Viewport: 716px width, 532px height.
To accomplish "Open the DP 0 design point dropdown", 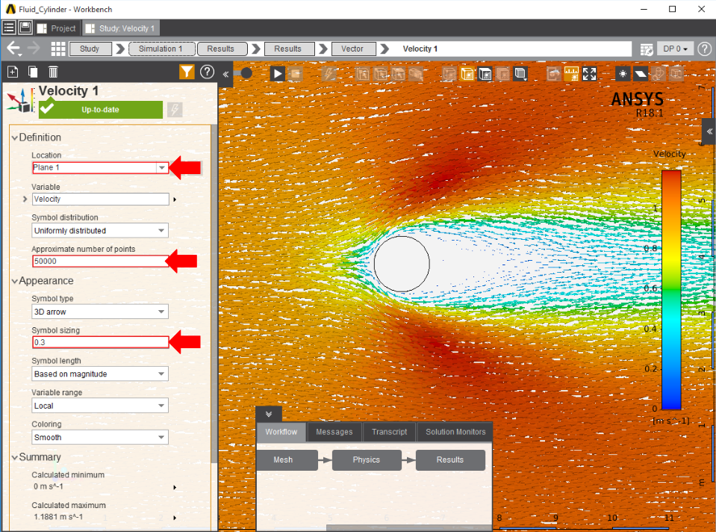I will point(676,49).
